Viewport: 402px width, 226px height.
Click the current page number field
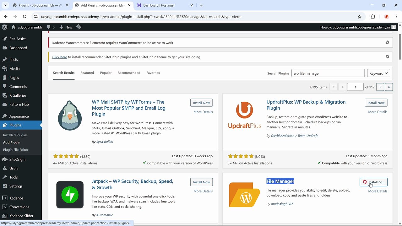[x=355, y=87]
